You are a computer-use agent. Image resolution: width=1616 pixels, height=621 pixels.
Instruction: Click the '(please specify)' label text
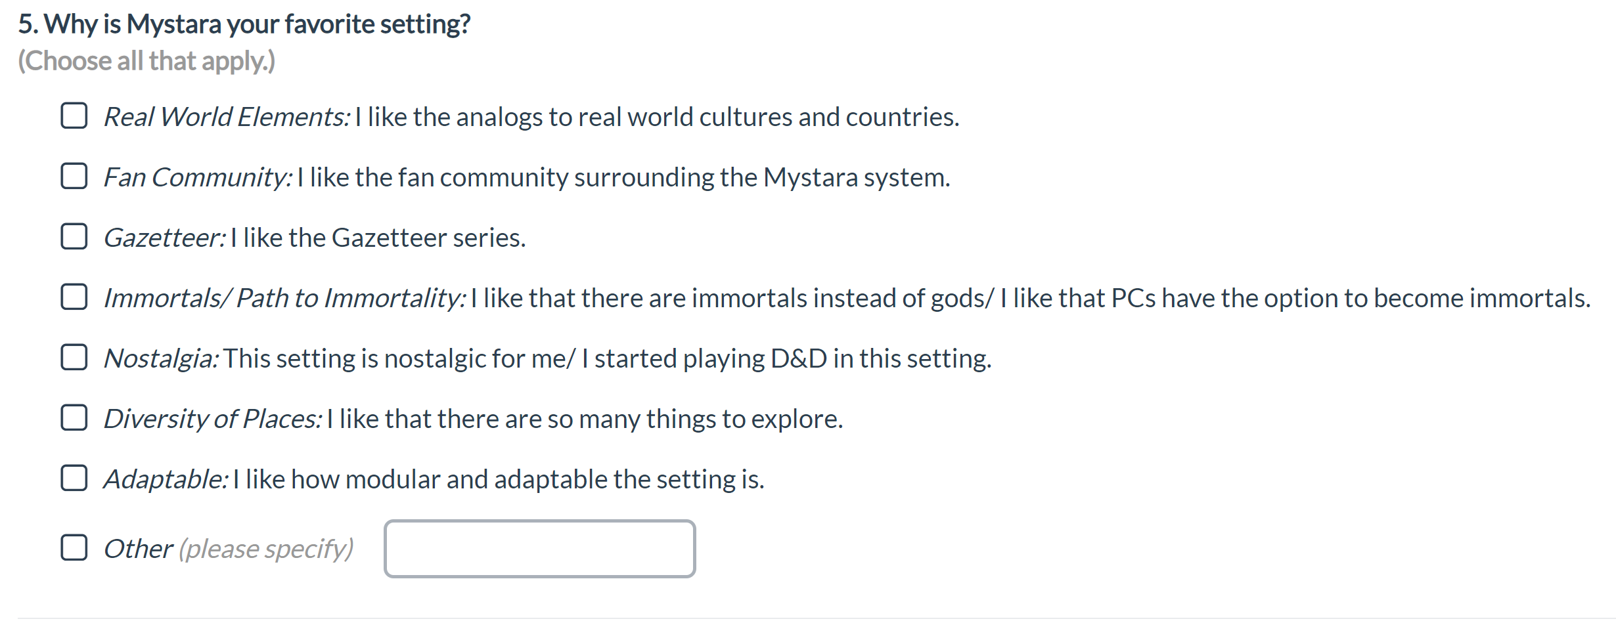[x=266, y=549]
